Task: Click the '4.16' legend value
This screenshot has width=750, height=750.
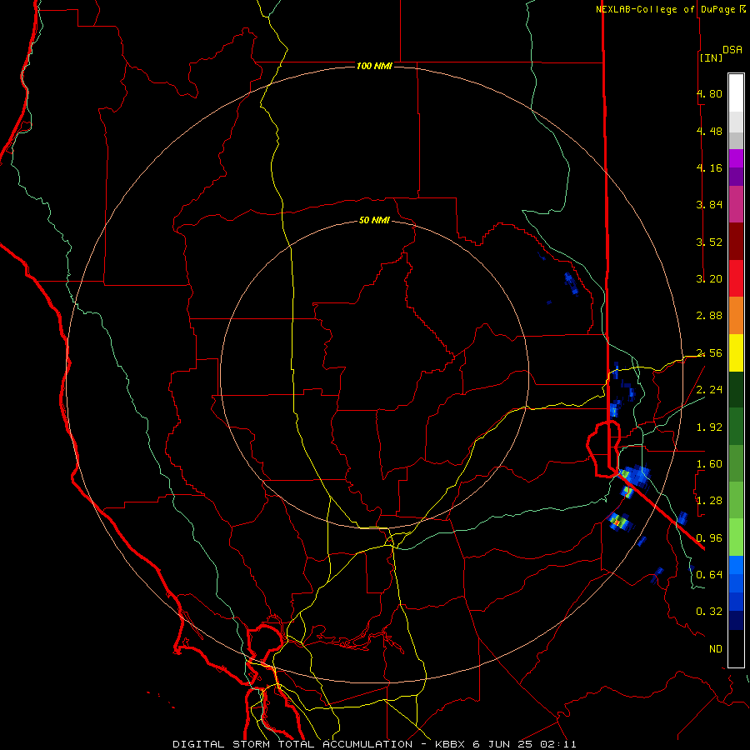Action: (x=710, y=167)
